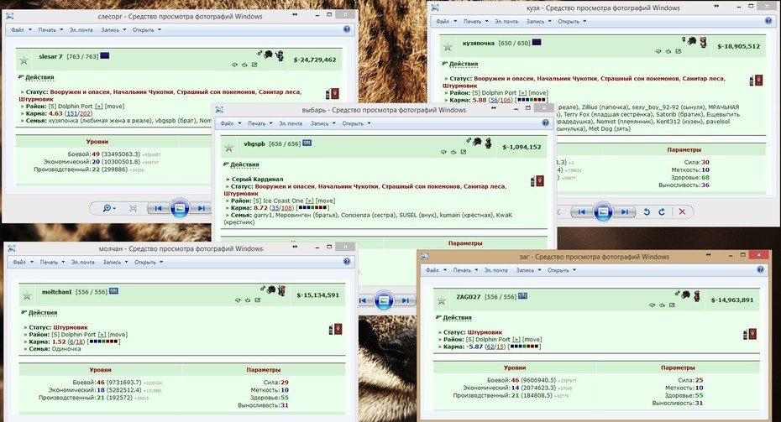Open the Запись menu in the выбарь window

coord(322,123)
